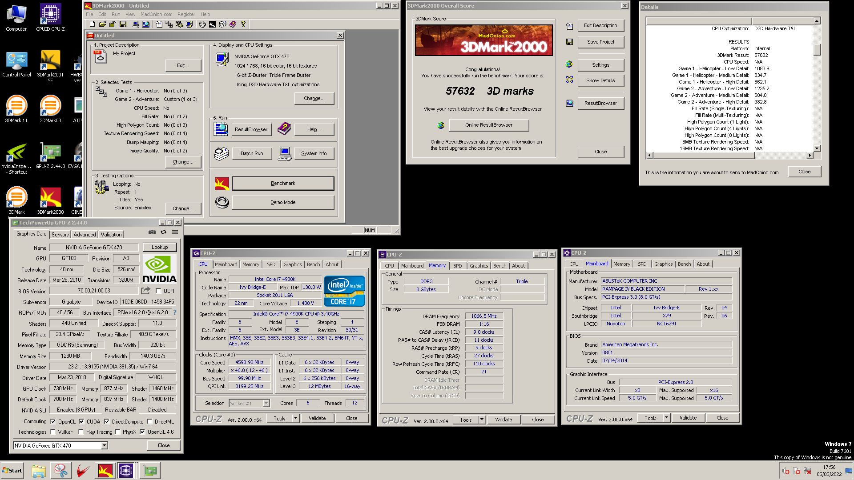Toggle OpenGL 4.6 checkbox in GPU-Z

[142, 432]
